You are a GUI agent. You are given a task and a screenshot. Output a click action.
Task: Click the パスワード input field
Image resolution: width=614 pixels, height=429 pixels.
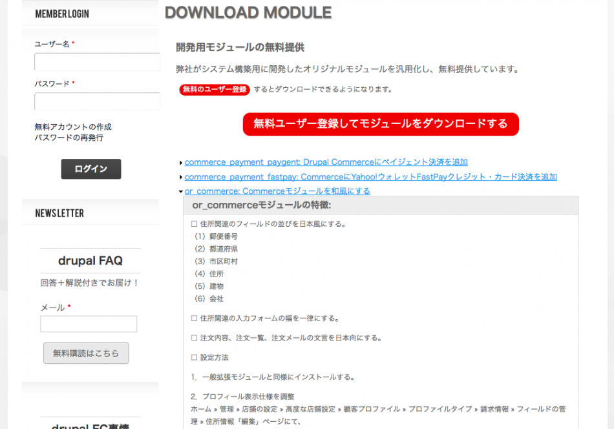97,101
